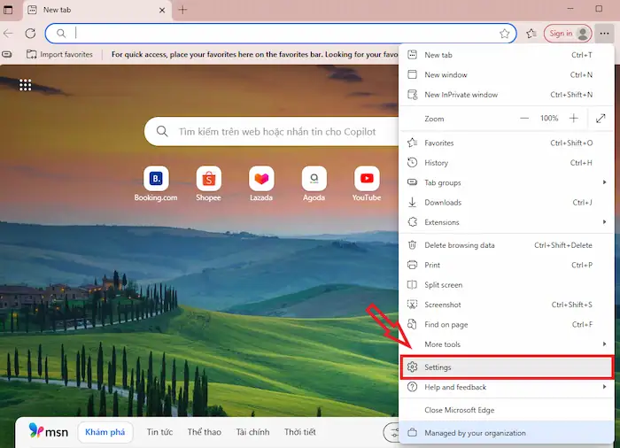Viewport: 620px width, 448px height.
Task: Switch to the Tin tức feed tab
Action: [159, 432]
